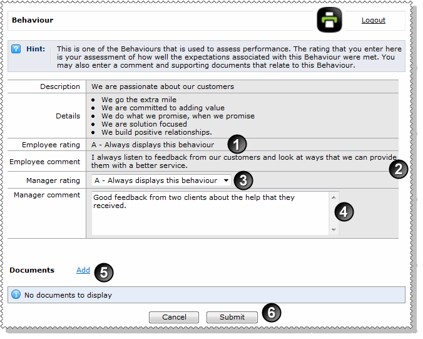The image size is (423, 339).
Task: Click callout marker number 5
Action: point(104,271)
